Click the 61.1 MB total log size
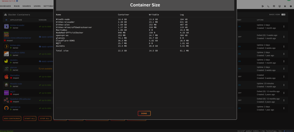 click(x=184, y=51)
